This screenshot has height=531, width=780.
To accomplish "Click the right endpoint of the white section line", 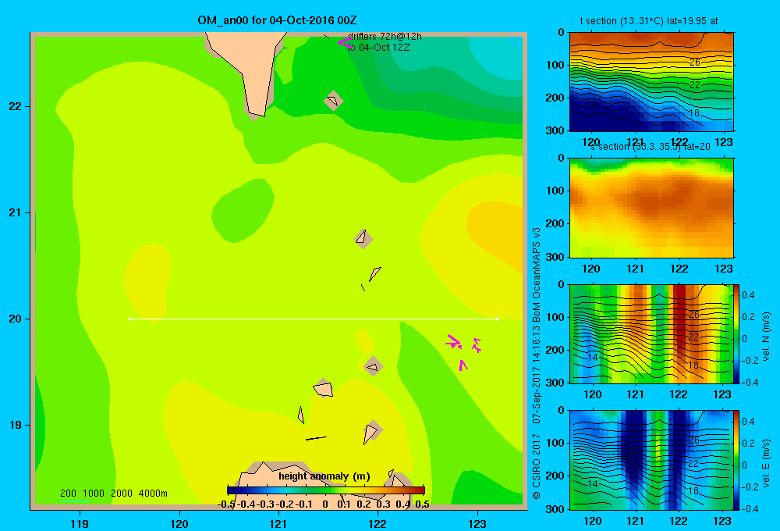I will pos(498,319).
